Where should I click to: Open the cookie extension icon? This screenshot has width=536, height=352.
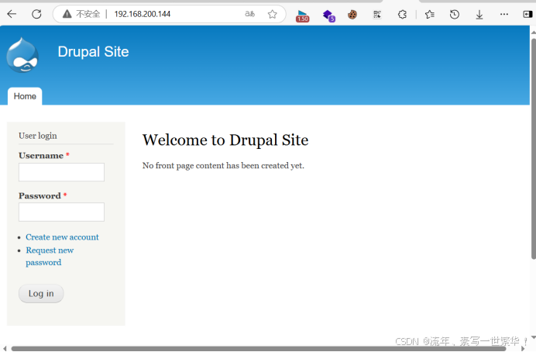tap(352, 15)
